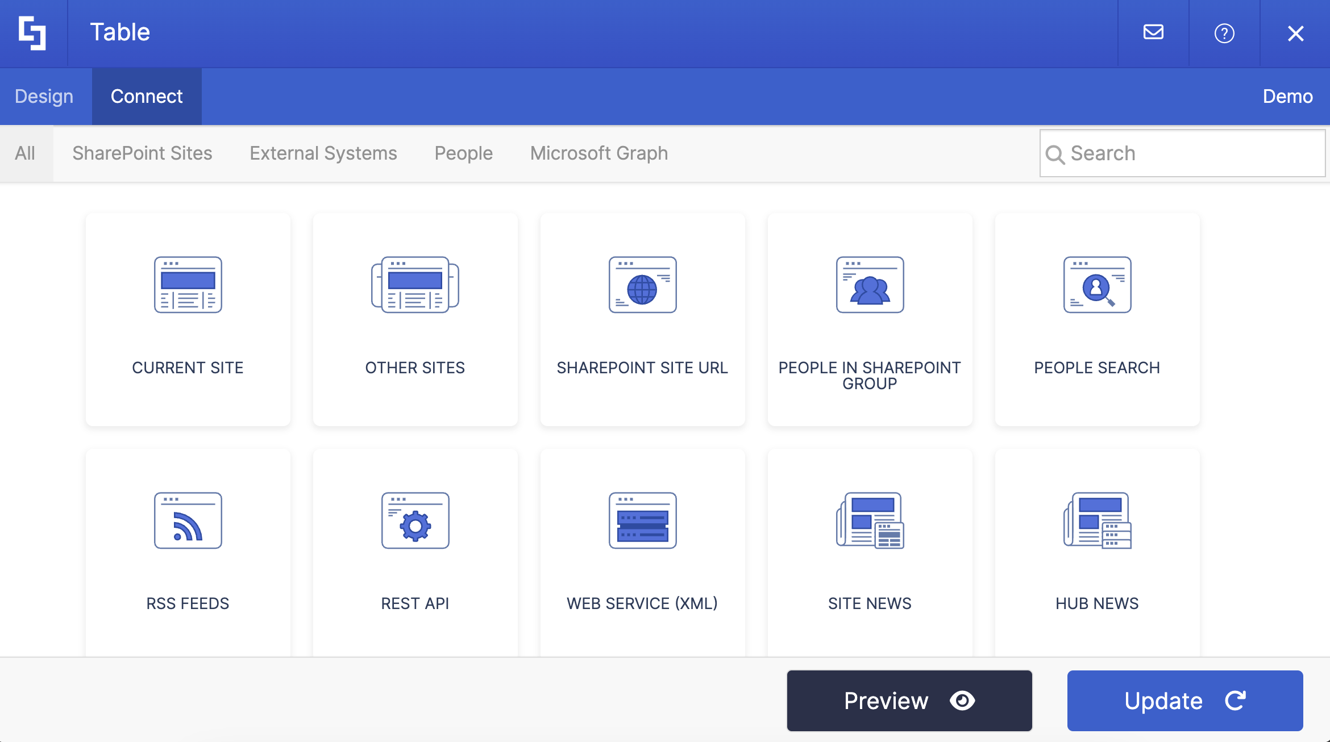Pick the Web Service (XML) icon

tap(642, 520)
